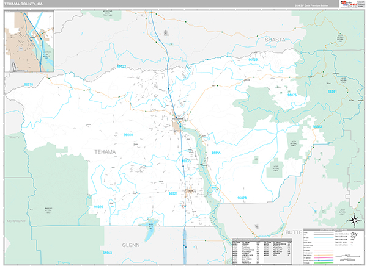The height and width of the screenshot is (266, 367).
Task: Open the Red Bluff inset map thumbnail
Action: pos(29,41)
